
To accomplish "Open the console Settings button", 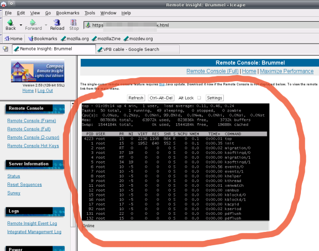I will [x=214, y=98].
